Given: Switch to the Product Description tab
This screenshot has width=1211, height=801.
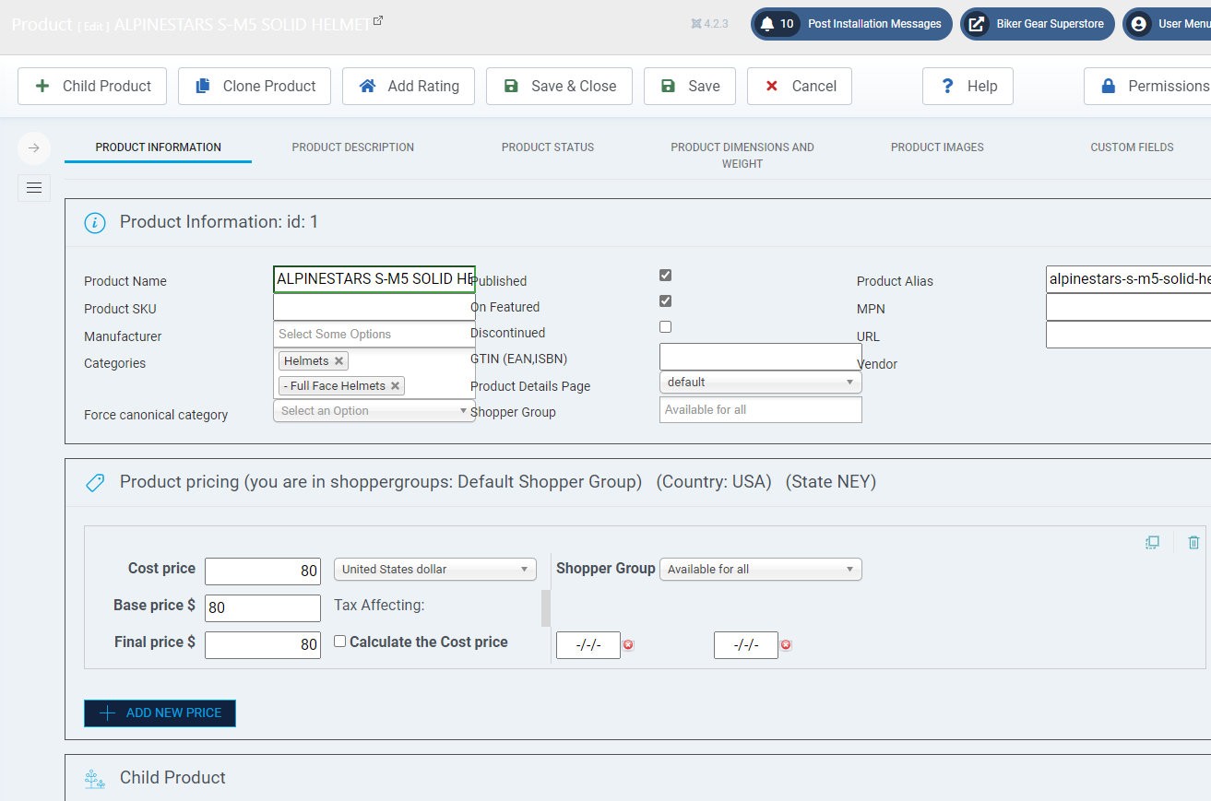Looking at the screenshot, I should click(352, 147).
